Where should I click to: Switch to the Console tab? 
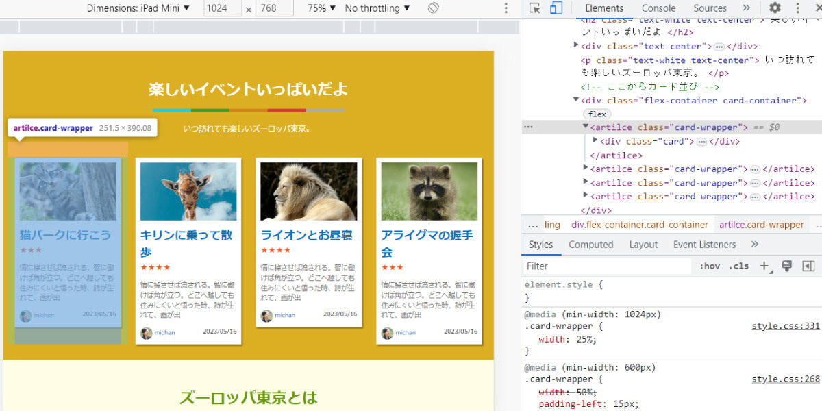(x=658, y=8)
